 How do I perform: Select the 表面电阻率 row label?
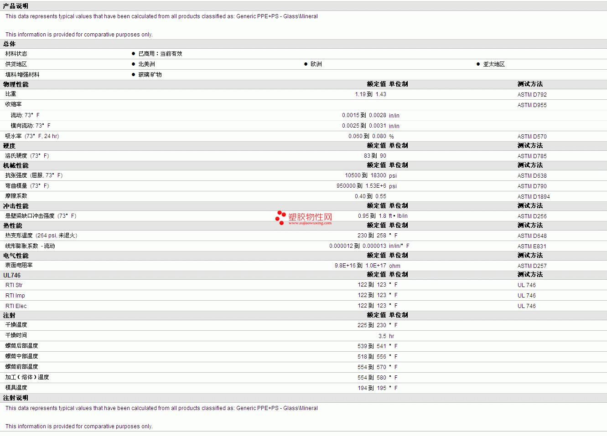[19, 265]
